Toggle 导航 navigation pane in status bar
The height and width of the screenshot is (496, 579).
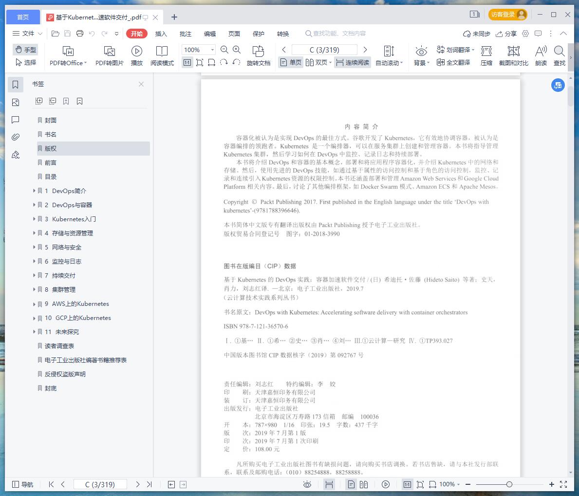click(x=23, y=484)
